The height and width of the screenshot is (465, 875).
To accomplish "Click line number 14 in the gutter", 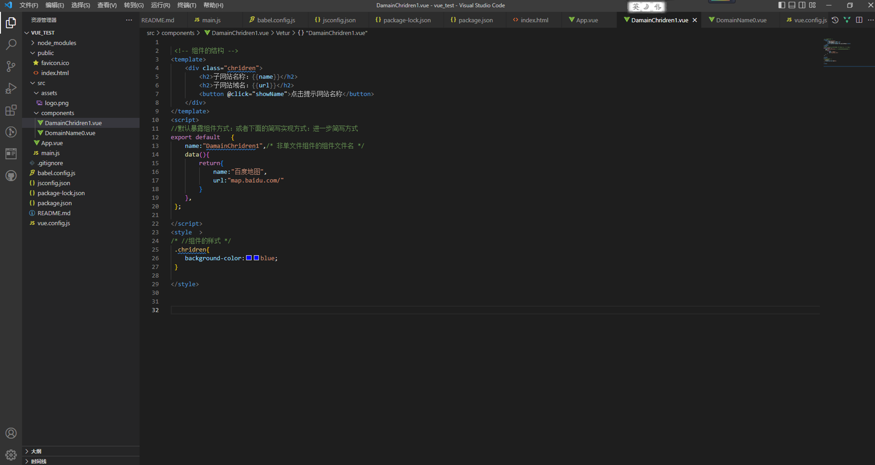I will point(155,155).
